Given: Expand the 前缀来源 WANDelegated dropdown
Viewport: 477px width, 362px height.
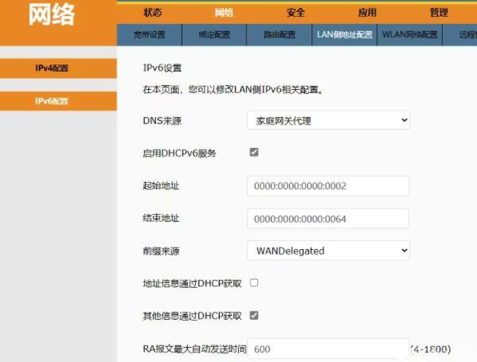Looking at the screenshot, I should coord(329,251).
